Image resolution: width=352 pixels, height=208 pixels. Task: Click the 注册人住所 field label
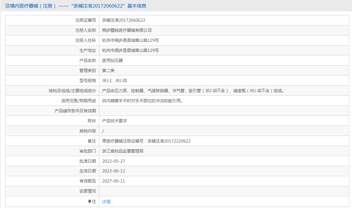(x=85, y=41)
